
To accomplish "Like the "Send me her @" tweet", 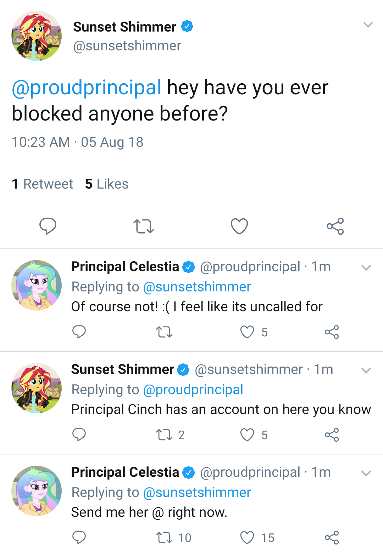I will coord(247,538).
